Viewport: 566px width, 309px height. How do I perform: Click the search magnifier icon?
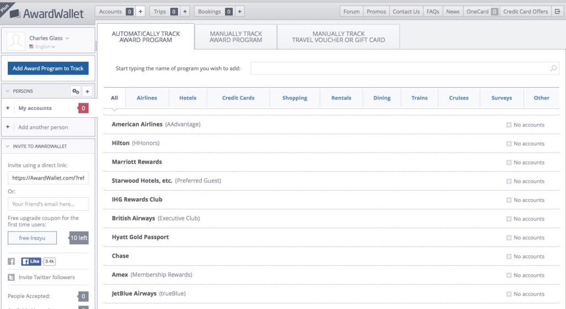click(553, 68)
